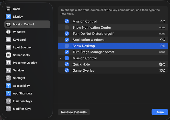170x120 pixels.
Task: Click the Keyboard icon in sidebar
Action: (8, 40)
